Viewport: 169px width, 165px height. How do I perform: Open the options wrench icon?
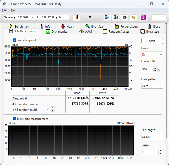click(133, 17)
